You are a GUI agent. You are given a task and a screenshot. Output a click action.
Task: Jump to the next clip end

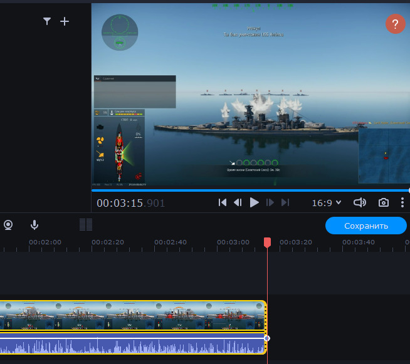[x=286, y=202]
